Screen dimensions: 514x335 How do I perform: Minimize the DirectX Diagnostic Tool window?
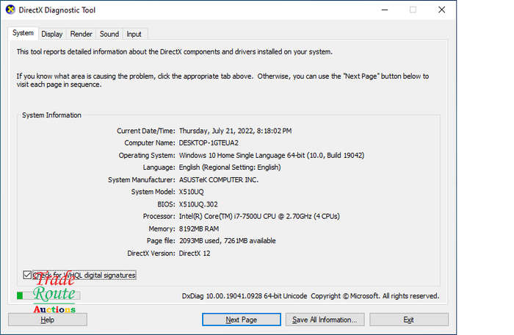(385, 10)
